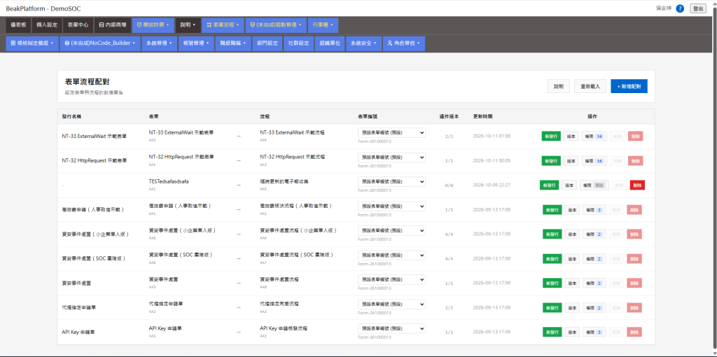Expand the 規格制定模組 dropdown menu
Screen dimensions: 717x357
click(x=32, y=43)
